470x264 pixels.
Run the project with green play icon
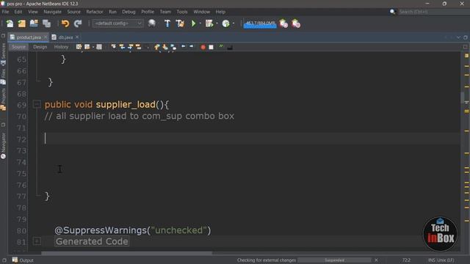point(193,23)
